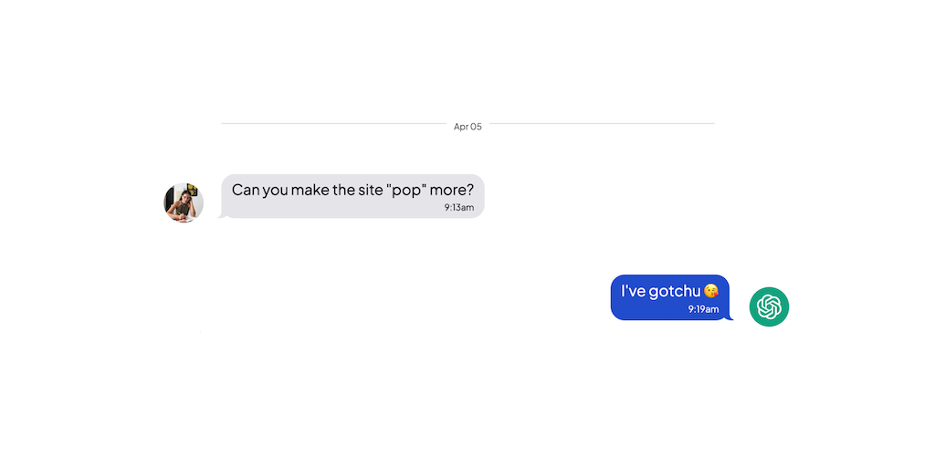Click the "Apr 05" date label
The width and height of the screenshot is (935, 467).
(467, 127)
